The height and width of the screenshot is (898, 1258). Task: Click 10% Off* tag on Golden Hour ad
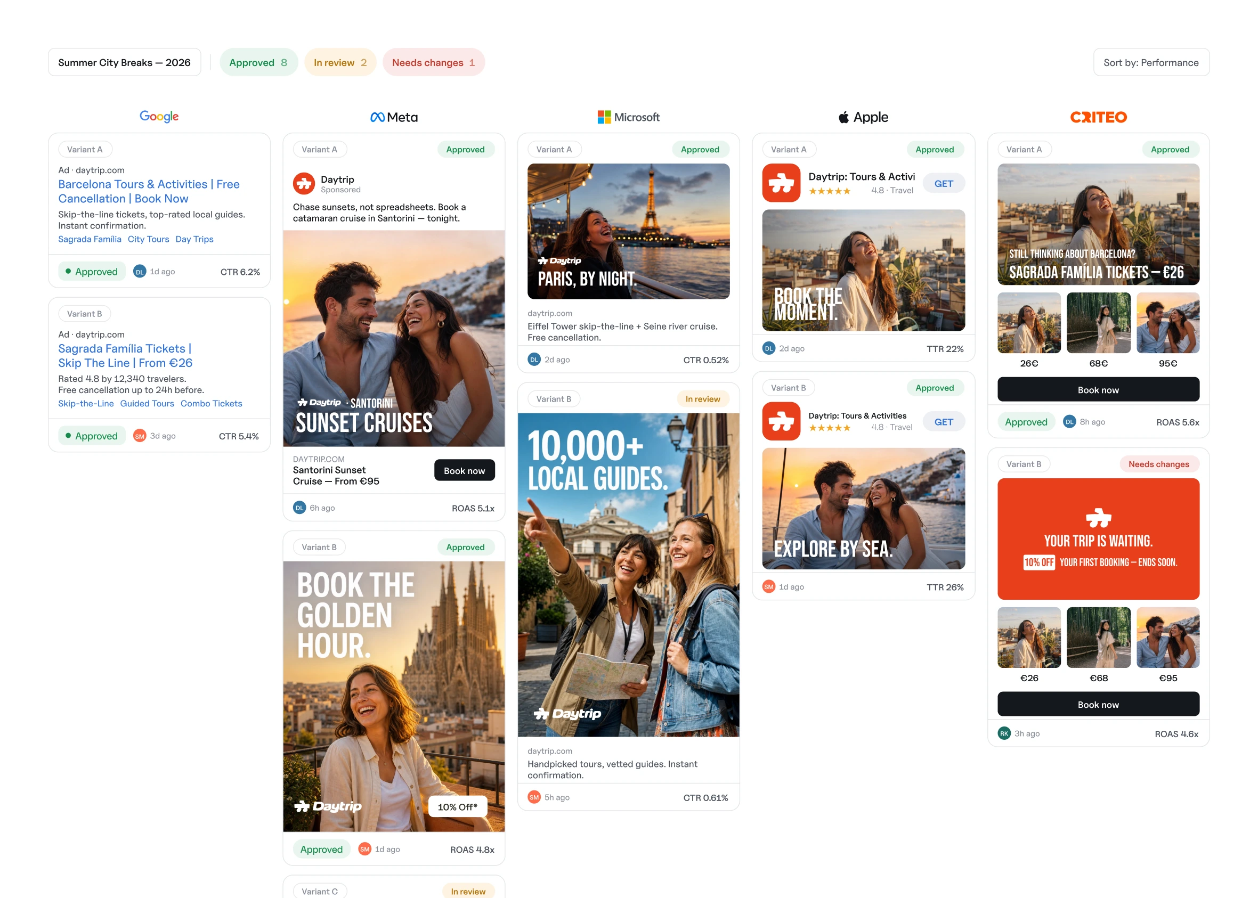pos(457,806)
